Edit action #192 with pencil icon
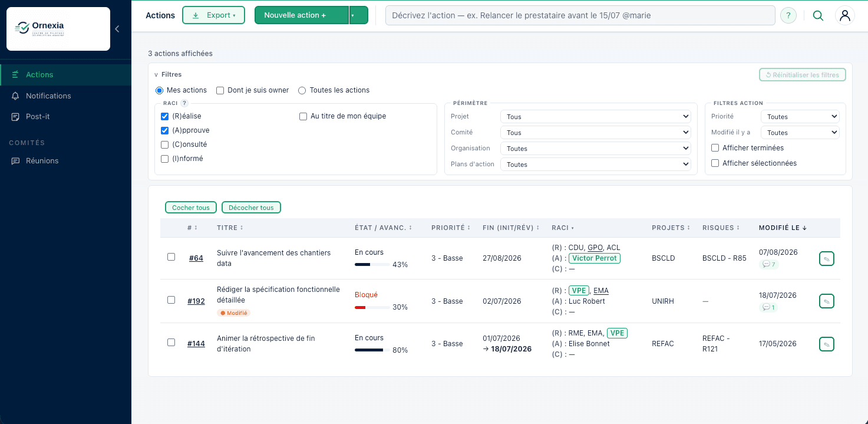Viewport: 868px width, 424px height. tap(827, 301)
